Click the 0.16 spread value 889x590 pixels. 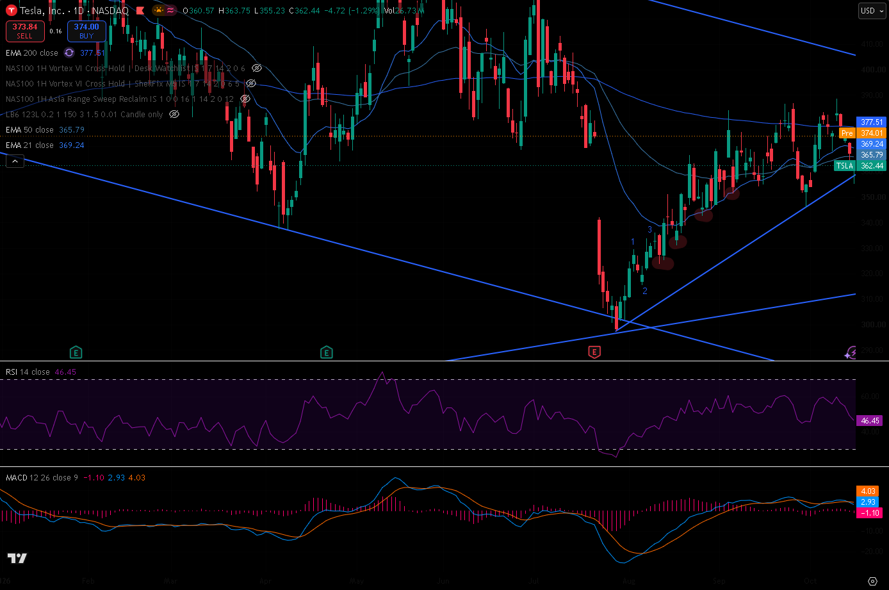coord(56,31)
